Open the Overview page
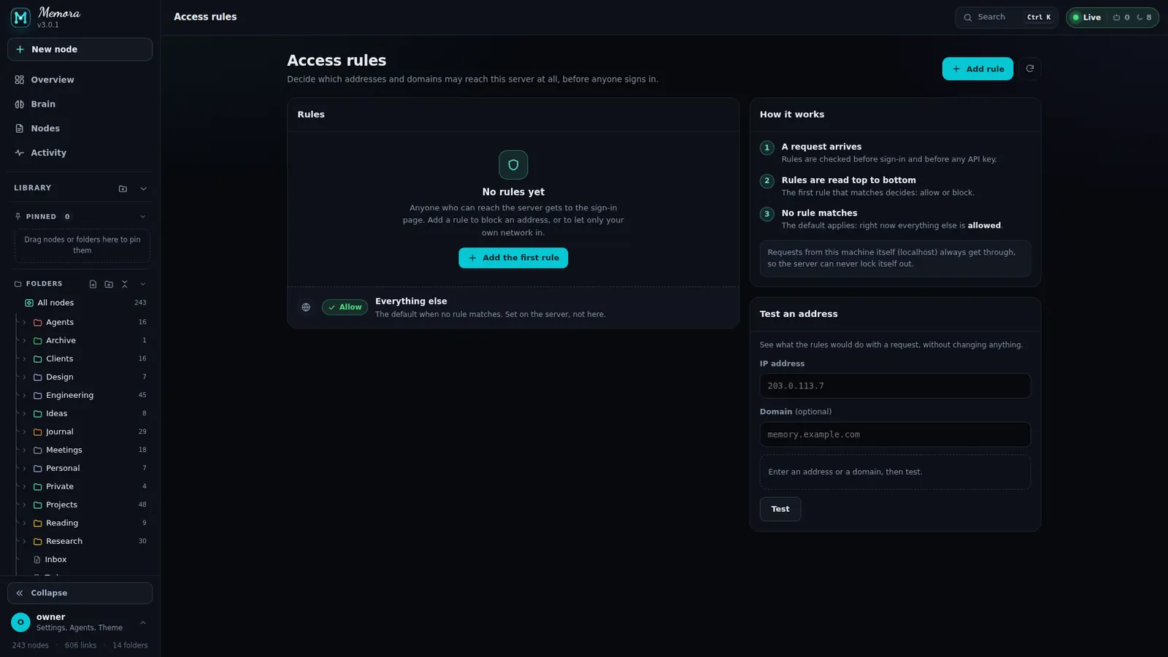 (x=80, y=80)
